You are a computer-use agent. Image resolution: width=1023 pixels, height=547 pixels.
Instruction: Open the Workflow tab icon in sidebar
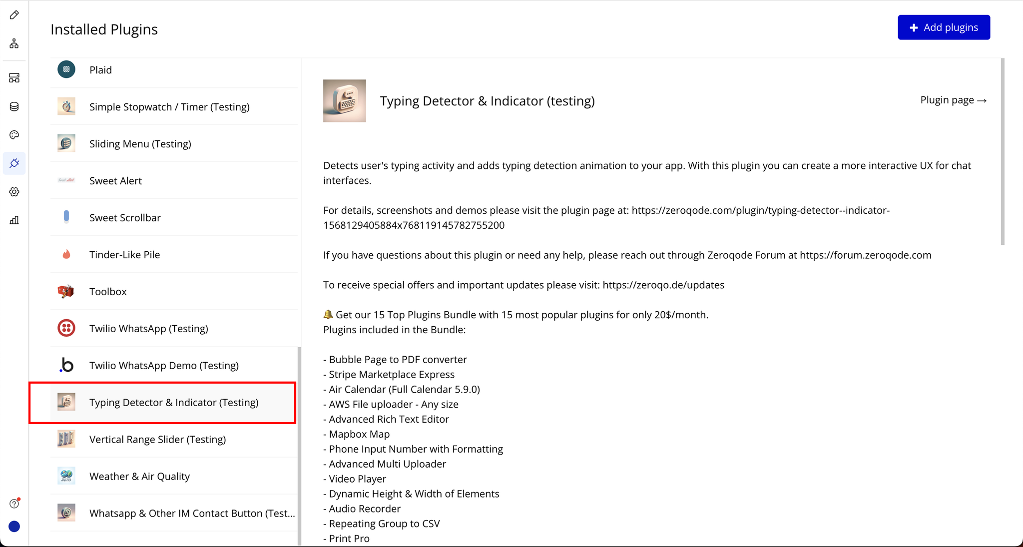point(14,44)
